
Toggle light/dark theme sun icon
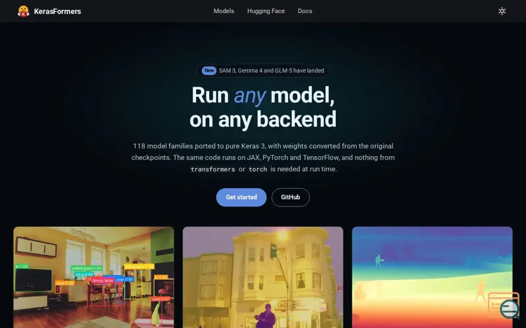click(x=502, y=11)
